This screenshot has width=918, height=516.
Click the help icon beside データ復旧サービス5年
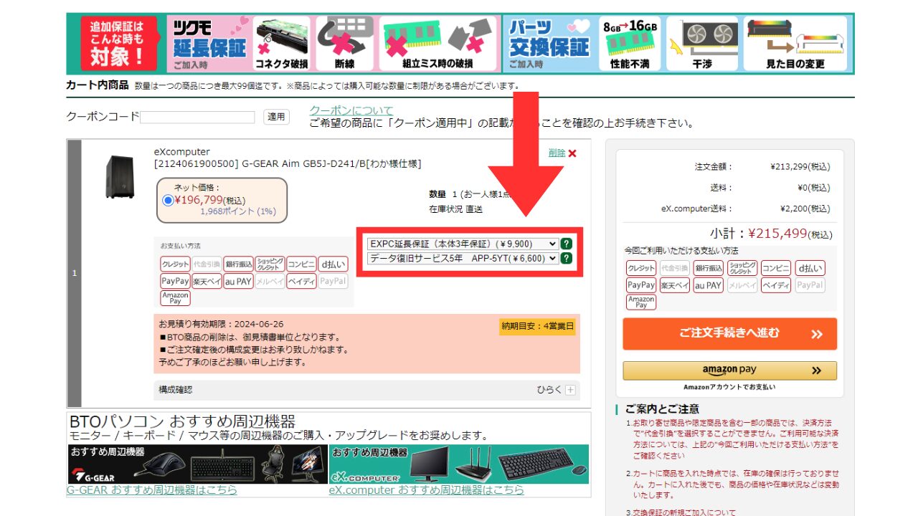[567, 259]
